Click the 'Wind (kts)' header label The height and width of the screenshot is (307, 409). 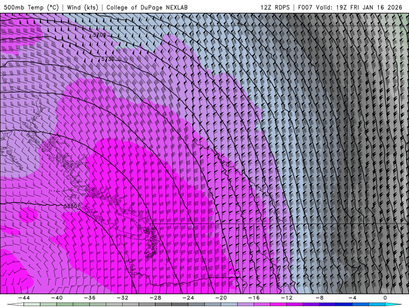82,7
